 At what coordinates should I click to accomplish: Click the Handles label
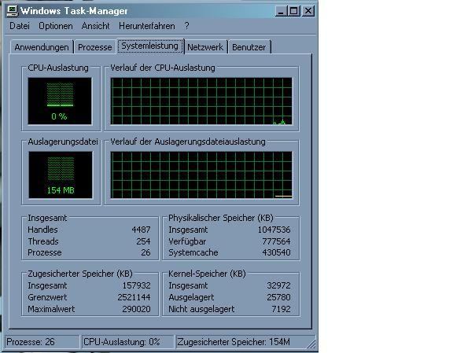click(42, 230)
